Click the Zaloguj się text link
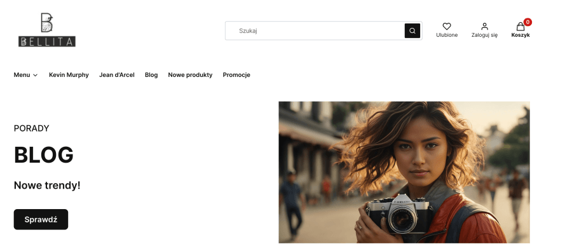 point(484,35)
